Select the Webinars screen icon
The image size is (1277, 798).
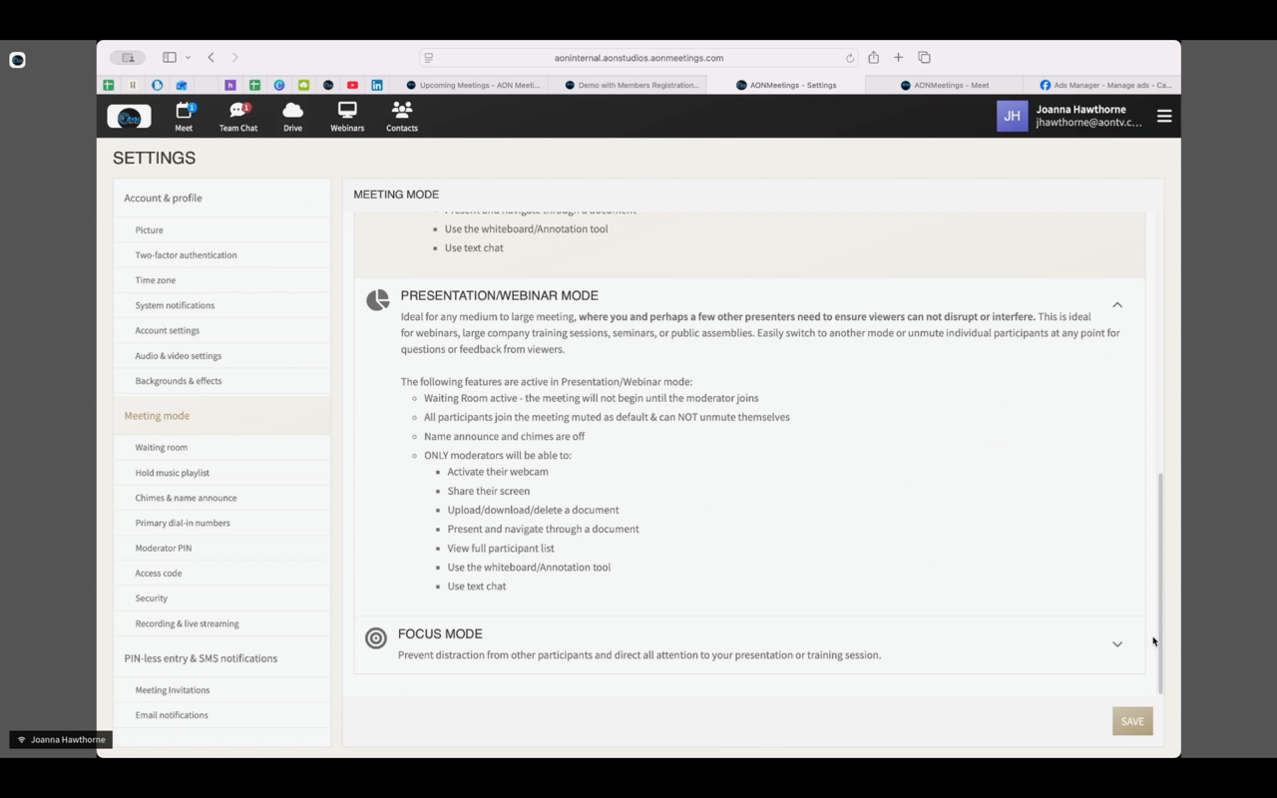click(346, 110)
